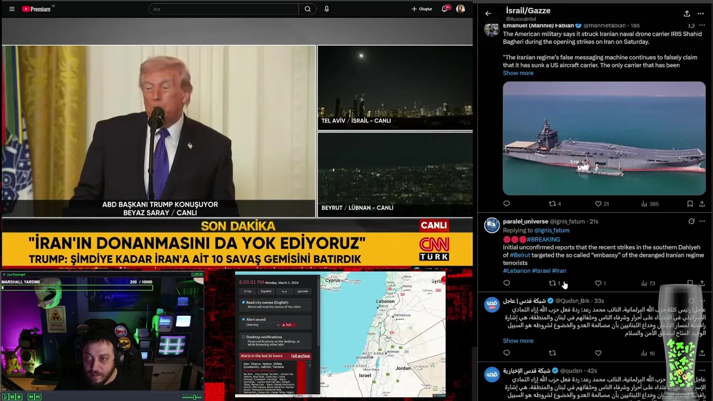Screen dimensions: 713x401
Task: Switch alert panel language to Hebrew
Action: (x=248, y=291)
